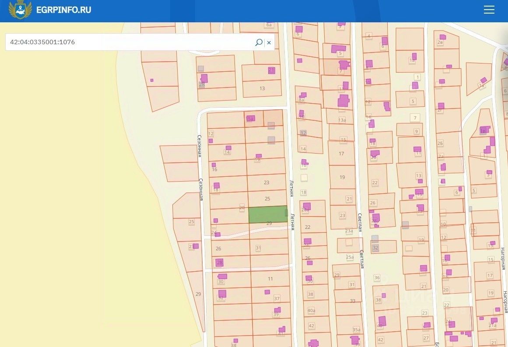Click parcel label 33 near Светлая
The height and width of the screenshot is (347, 508).
[353, 301]
